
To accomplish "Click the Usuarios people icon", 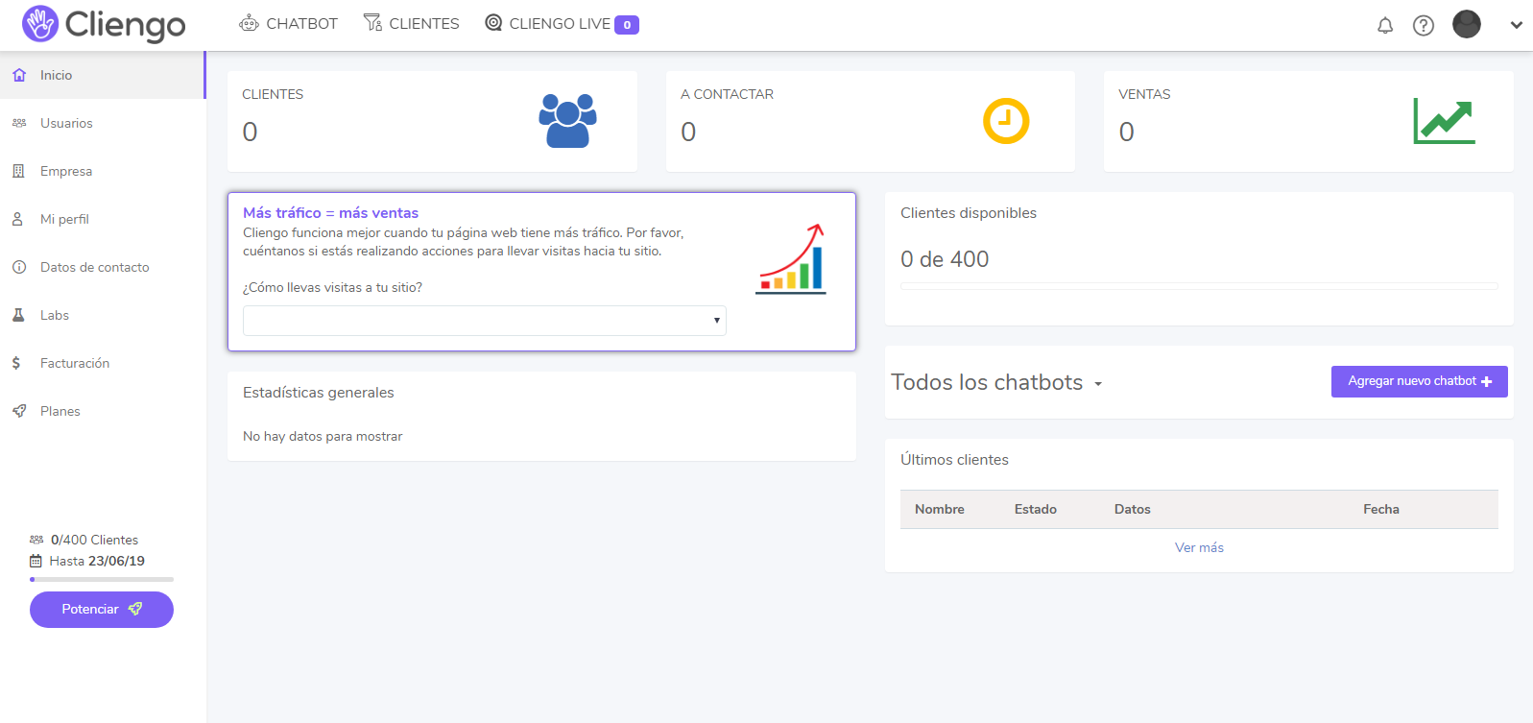I will (19, 123).
